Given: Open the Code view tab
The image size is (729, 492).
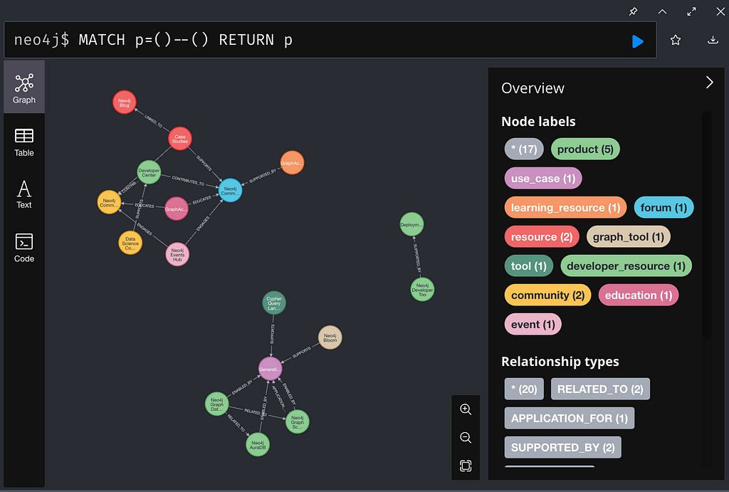Looking at the screenshot, I should tap(23, 248).
